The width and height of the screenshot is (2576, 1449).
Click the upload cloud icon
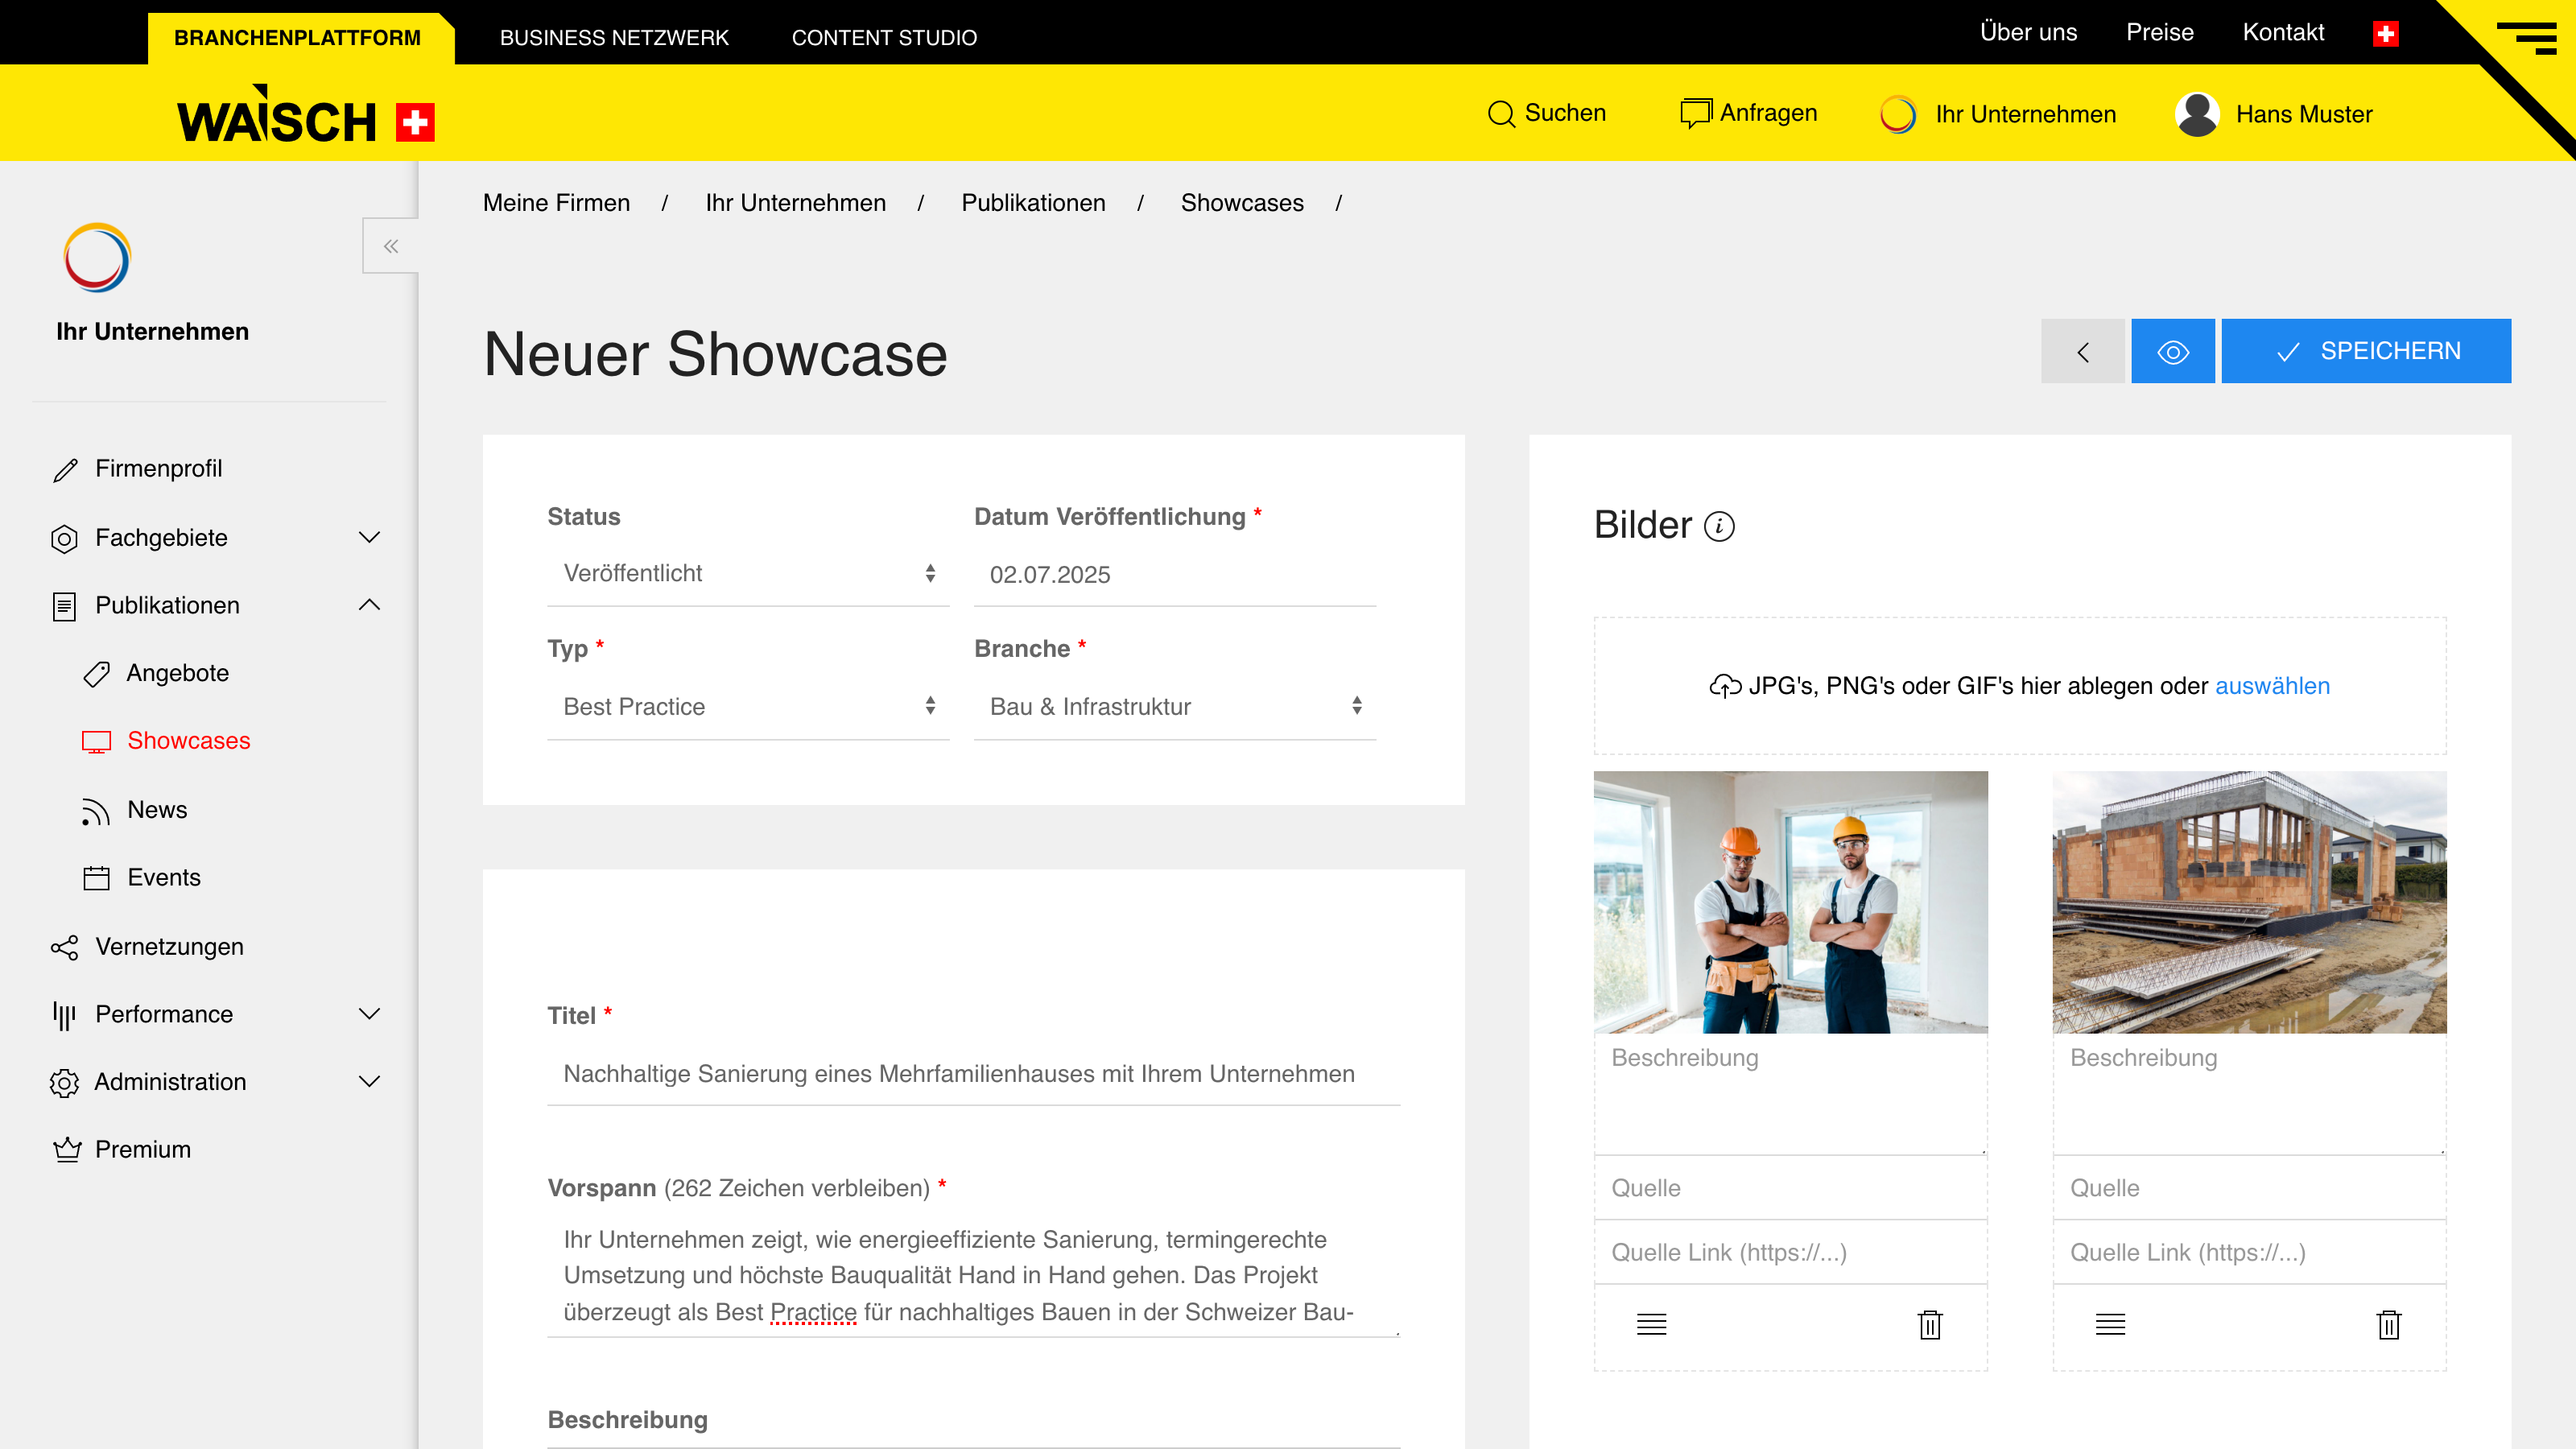click(x=1725, y=686)
